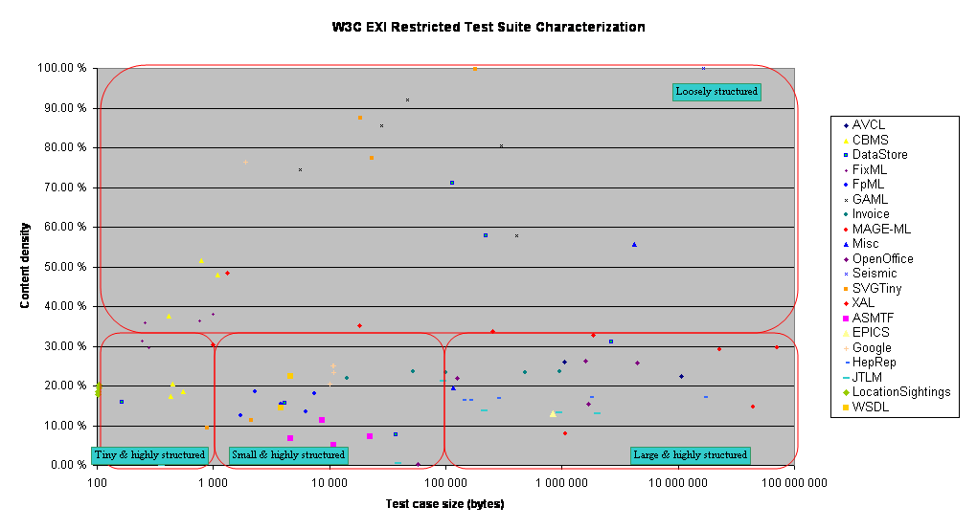Select the JTLM legend dash marker
Viewport: 977px width, 529px height.
point(846,377)
